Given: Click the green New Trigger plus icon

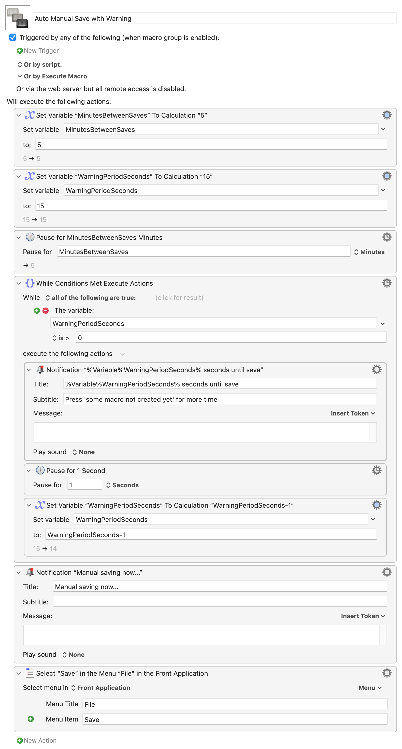Looking at the screenshot, I should click(x=20, y=51).
